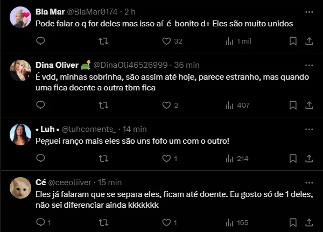
Task: Bookmark Bia Mar's tweet
Action: click(x=293, y=41)
